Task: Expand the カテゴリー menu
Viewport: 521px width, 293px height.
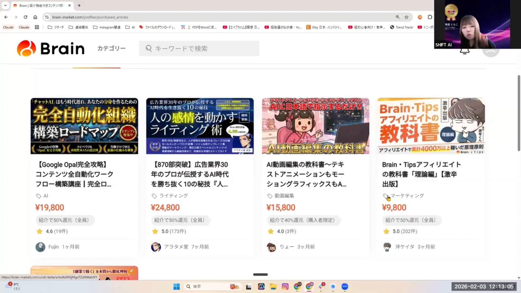Action: (111, 48)
